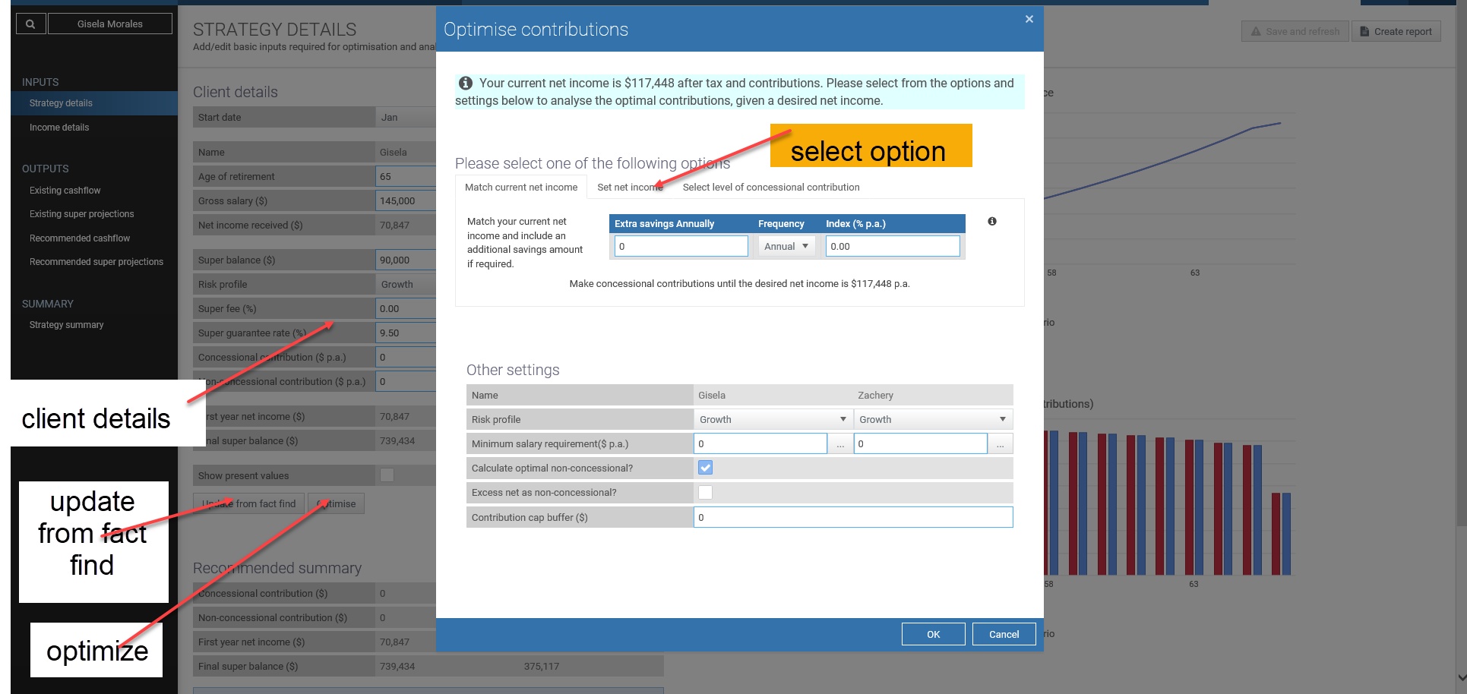This screenshot has width=1467, height=694.
Task: Click the Gisela Morales client name box
Action: (x=110, y=24)
